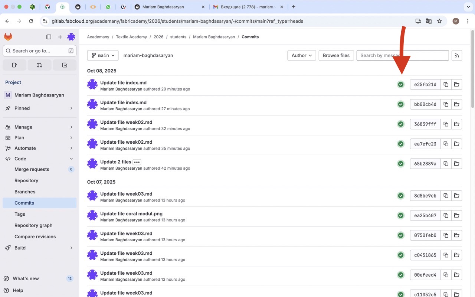Screen dimensions: 475x297
Task: Click the Search by message field
Action: coord(402,56)
